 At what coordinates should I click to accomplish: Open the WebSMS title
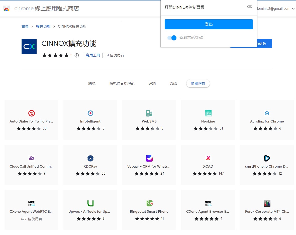(x=149, y=121)
